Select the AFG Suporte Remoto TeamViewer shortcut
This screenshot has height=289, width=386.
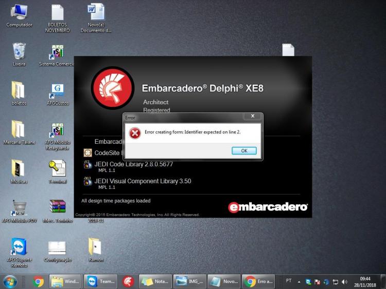point(19,253)
